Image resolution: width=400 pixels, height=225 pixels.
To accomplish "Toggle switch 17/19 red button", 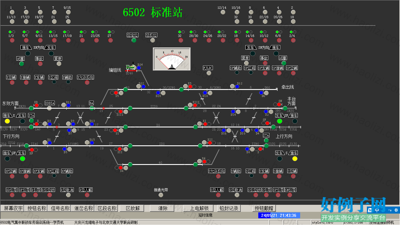I will point(68,40).
